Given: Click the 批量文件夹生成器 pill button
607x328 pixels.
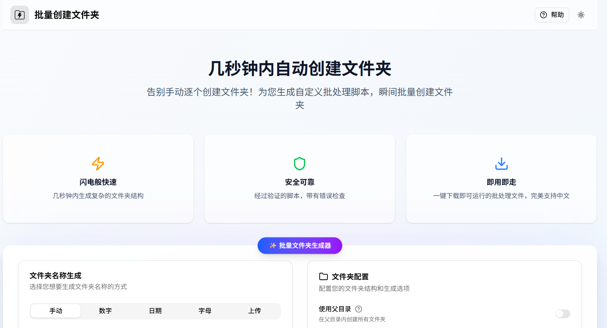Looking at the screenshot, I should 300,246.
